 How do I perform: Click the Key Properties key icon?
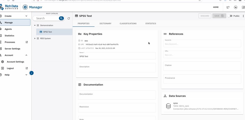click(x=80, y=34)
